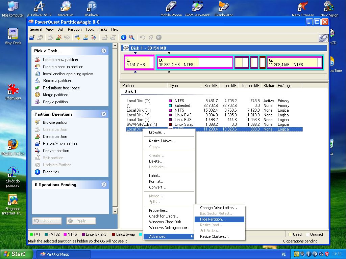Click the Browse partition operation icon
The width and height of the screenshot is (346, 259).
[x=38, y=122]
